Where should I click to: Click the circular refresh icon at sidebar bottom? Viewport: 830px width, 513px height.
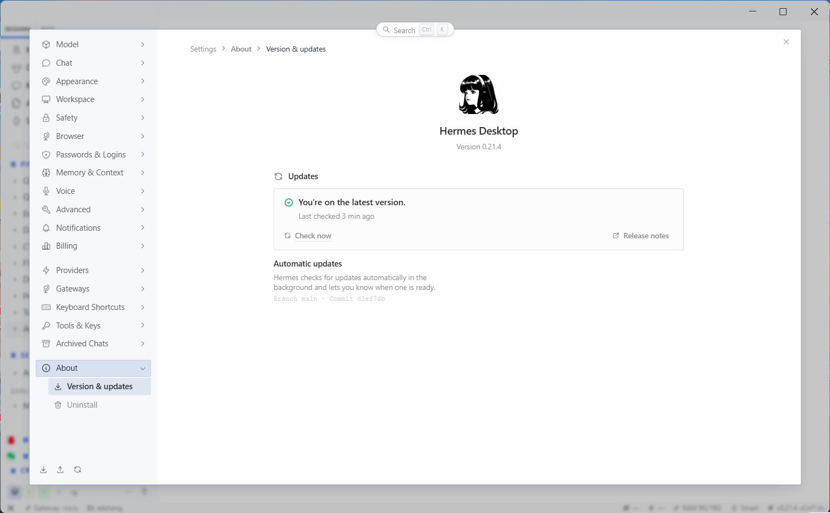click(78, 470)
